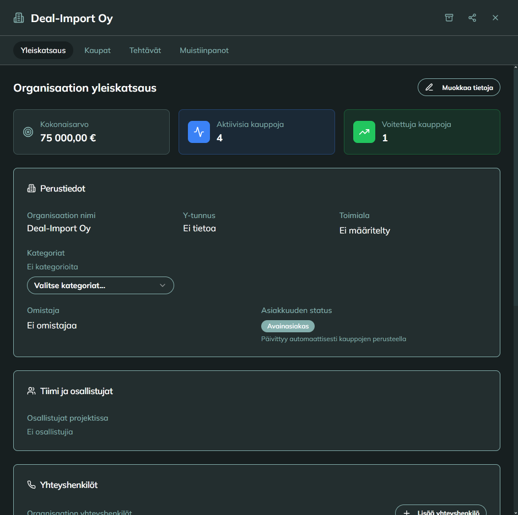Click the scrollbar up arrow at right edge
The image size is (518, 515).
(x=516, y=67)
